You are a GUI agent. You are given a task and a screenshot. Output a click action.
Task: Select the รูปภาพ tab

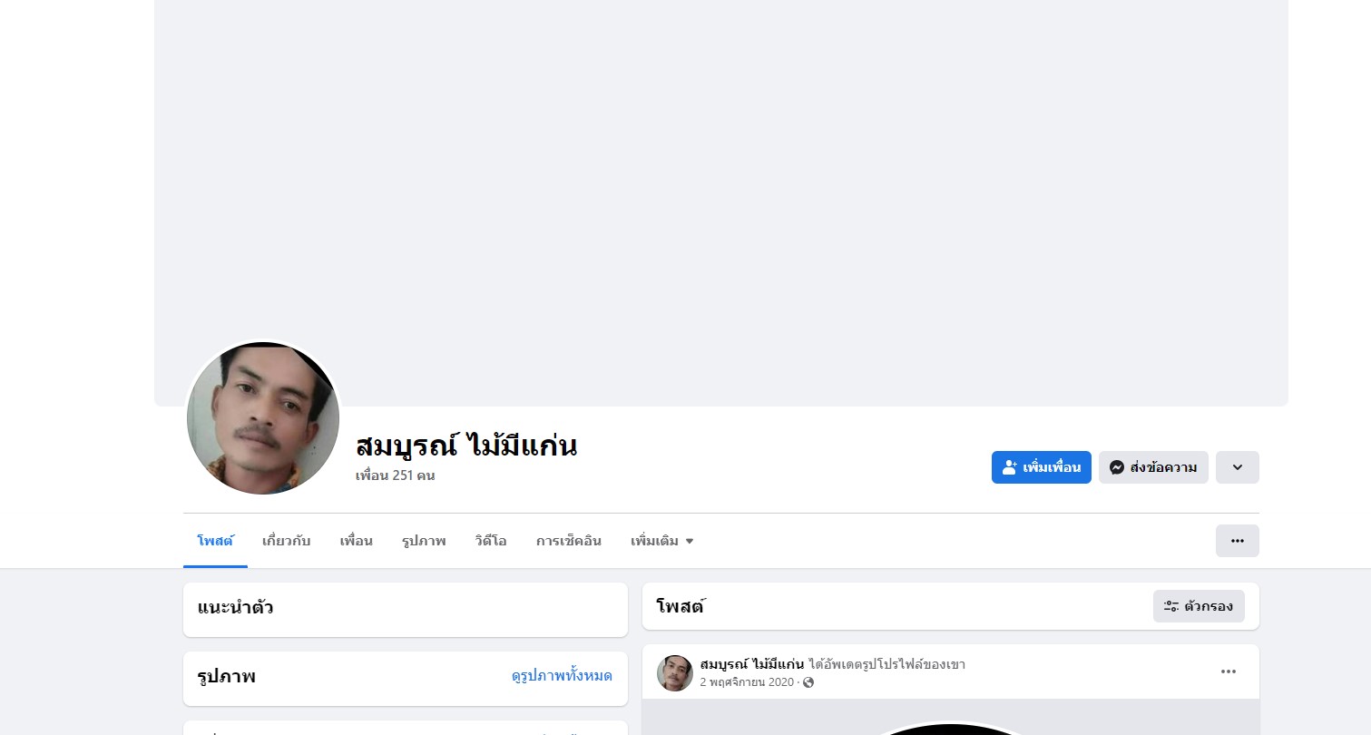pyautogui.click(x=424, y=541)
